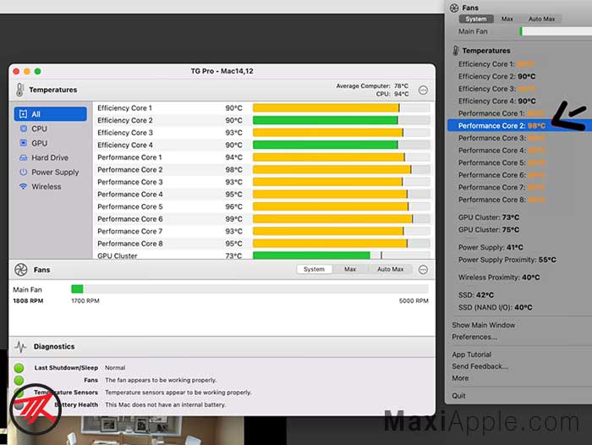The width and height of the screenshot is (592, 445).
Task: Open App Tutorial from the menu
Action: click(x=471, y=354)
